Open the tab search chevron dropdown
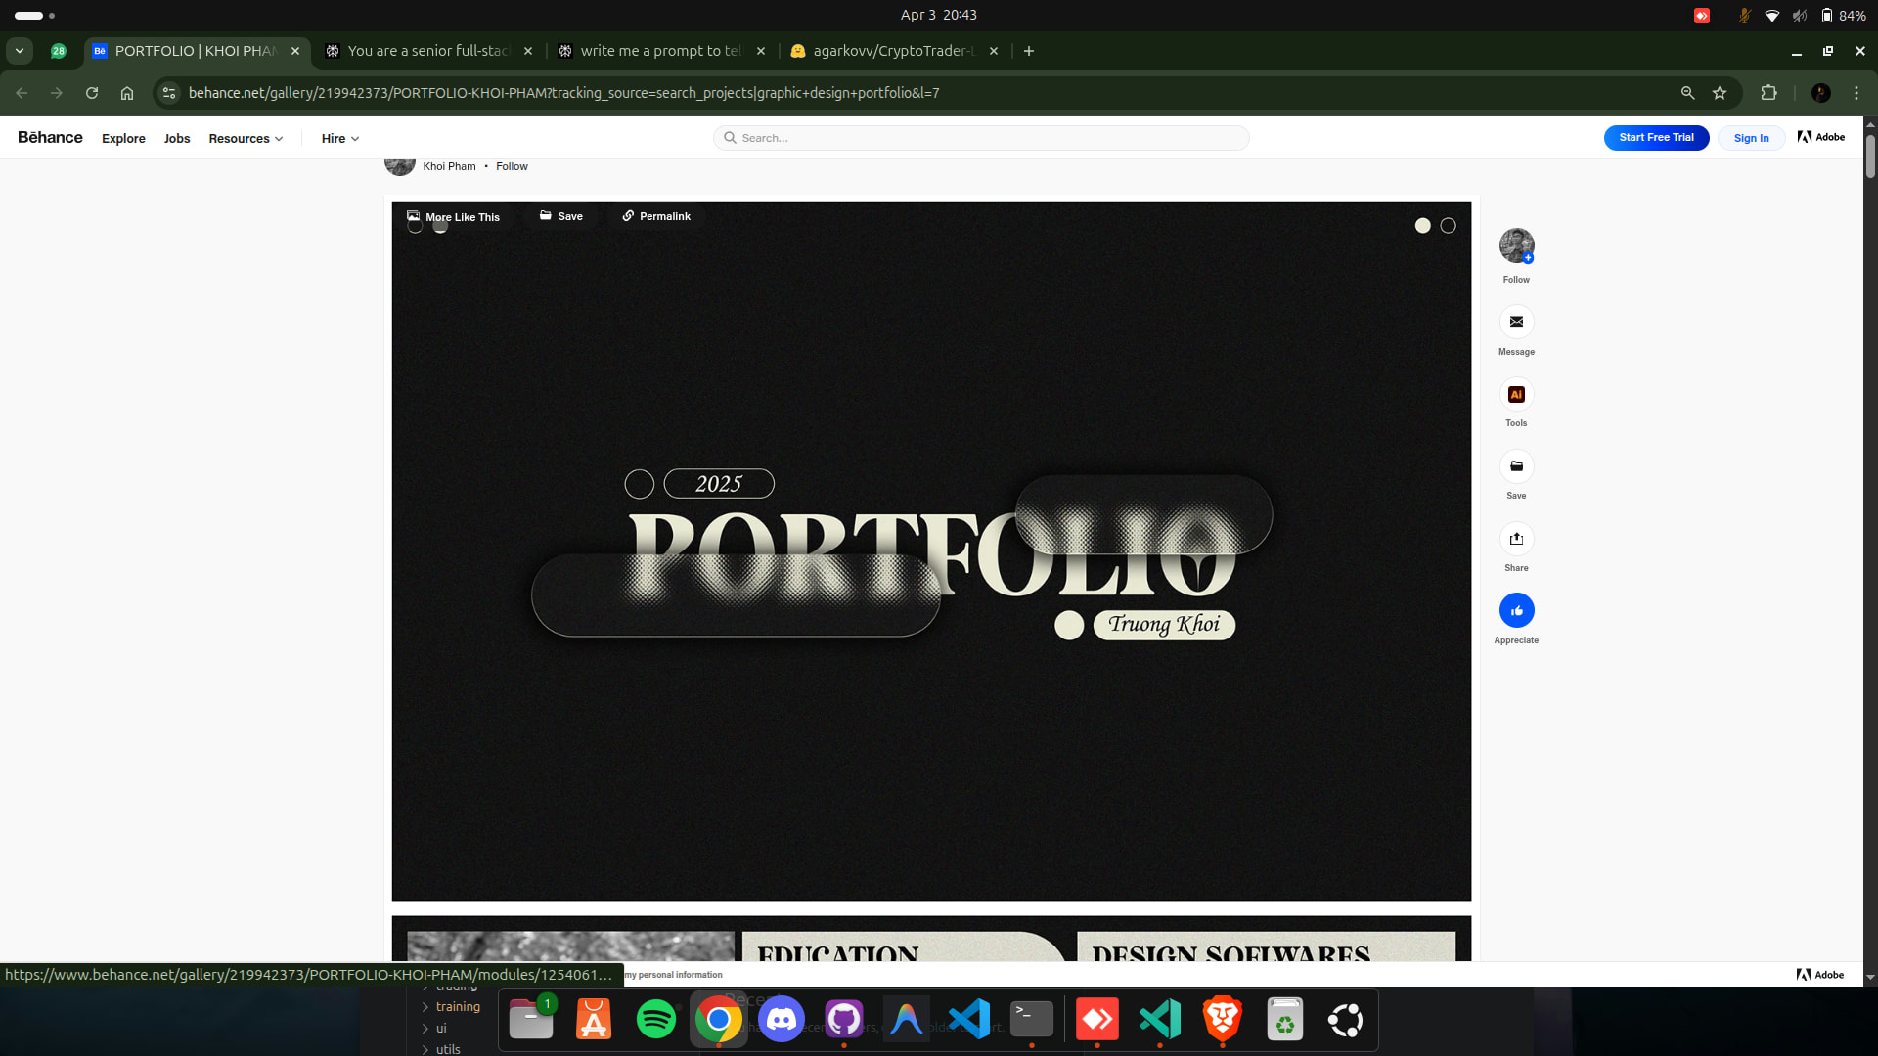1878x1056 pixels. [x=20, y=51]
